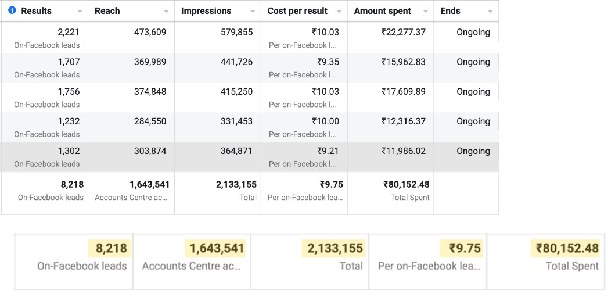Open the Results column dropdown arrow
Screen dimensions: 615x304
[80, 12]
